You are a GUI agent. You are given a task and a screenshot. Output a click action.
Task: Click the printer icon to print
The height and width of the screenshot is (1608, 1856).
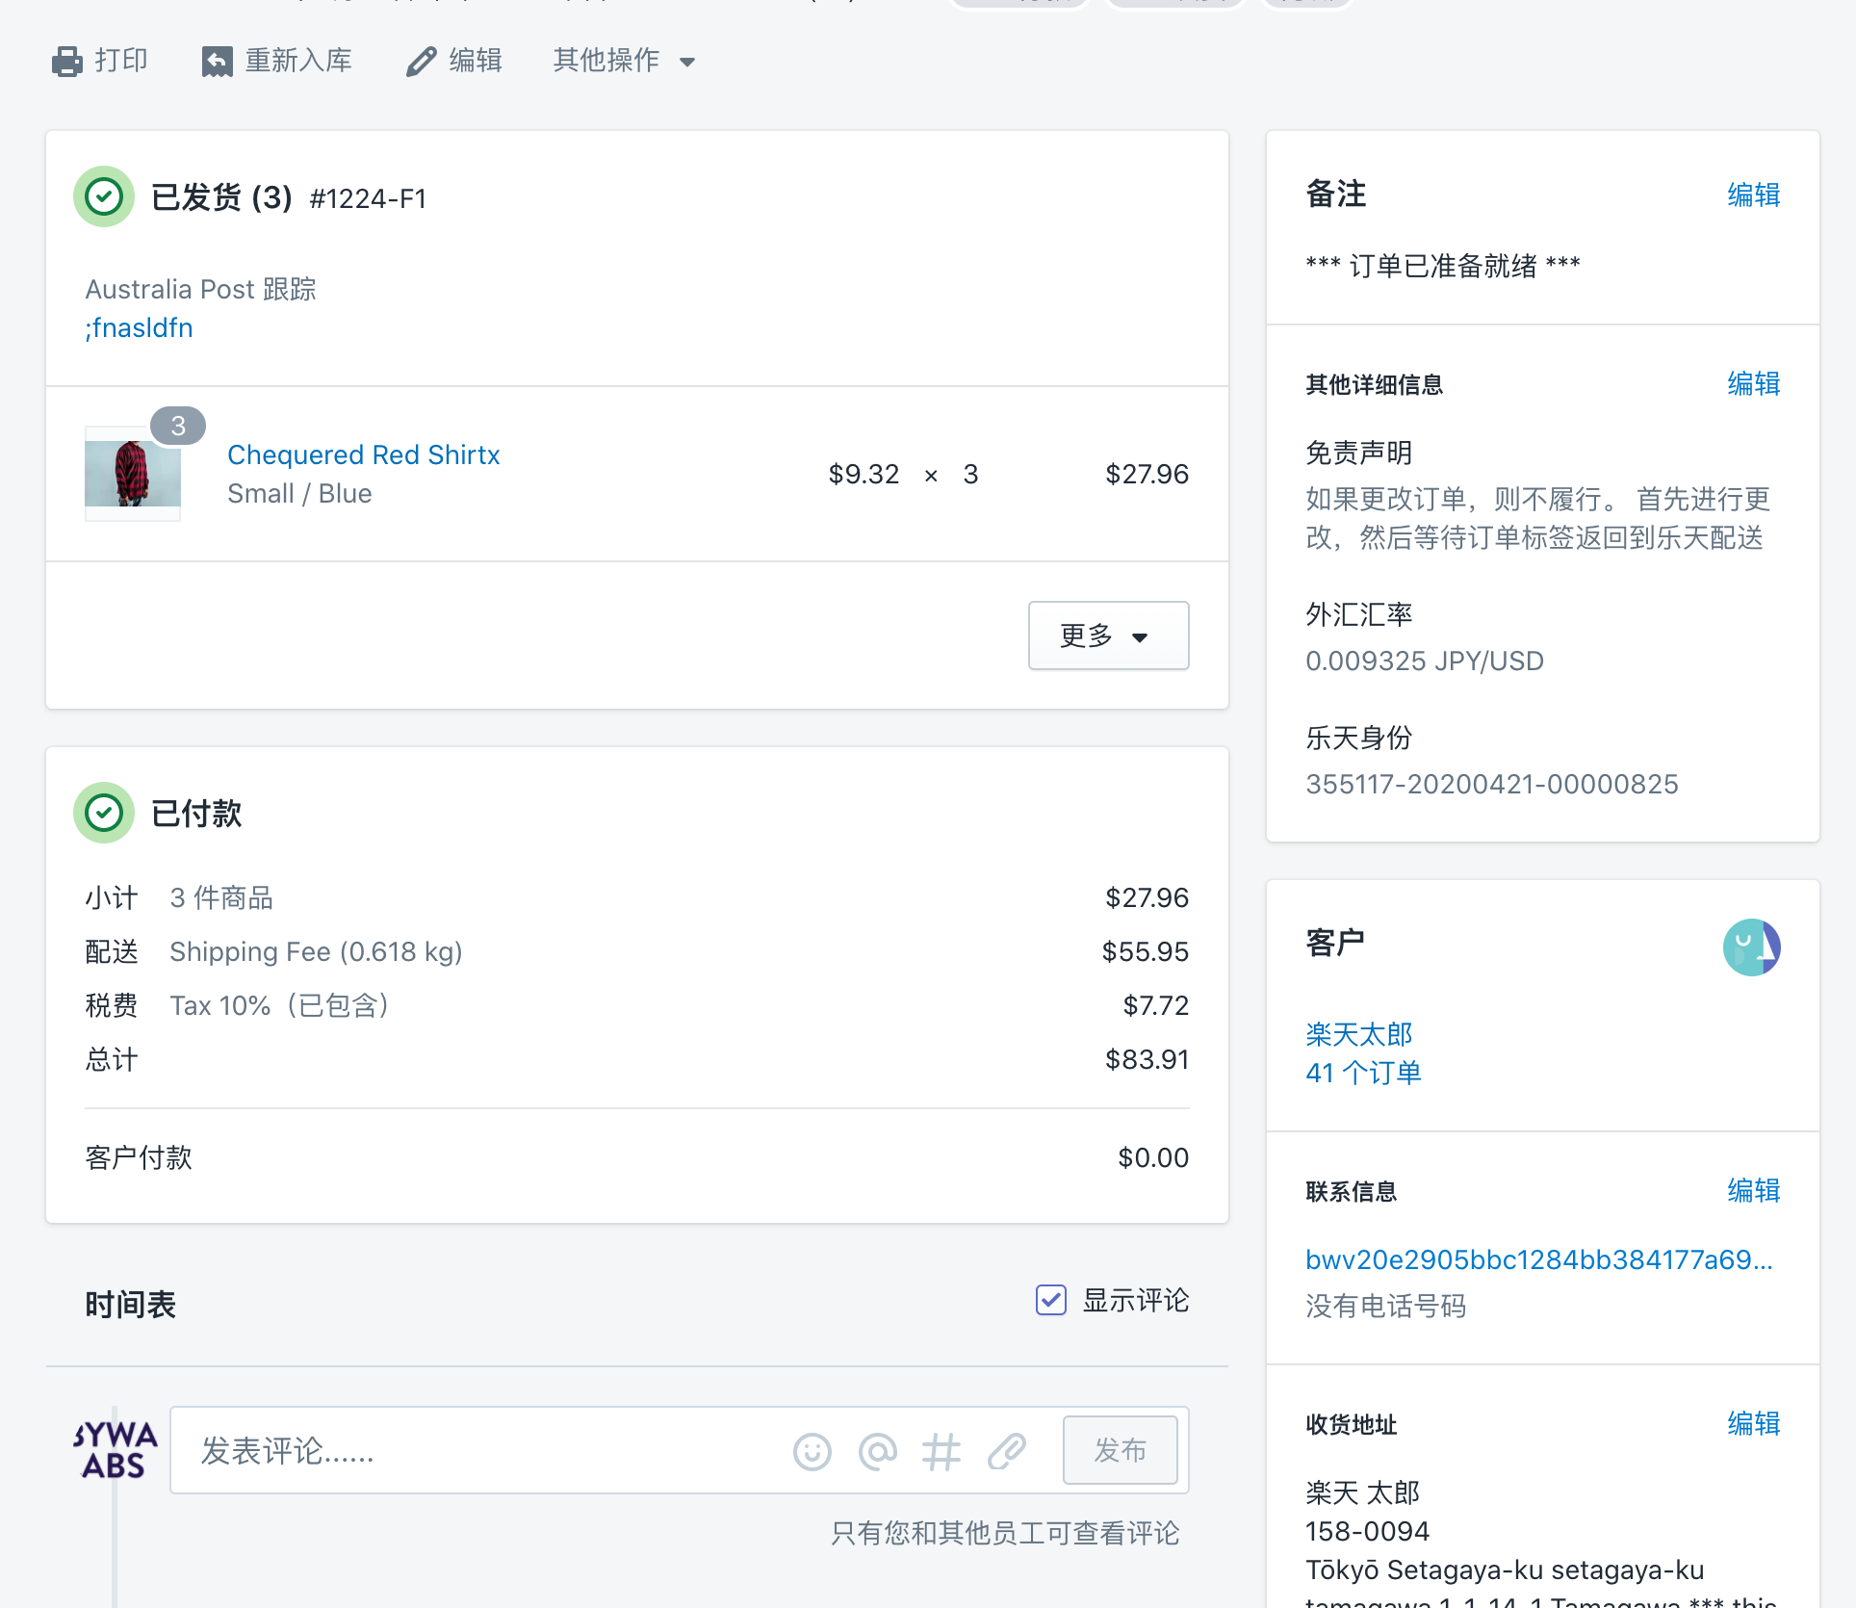pyautogui.click(x=67, y=61)
